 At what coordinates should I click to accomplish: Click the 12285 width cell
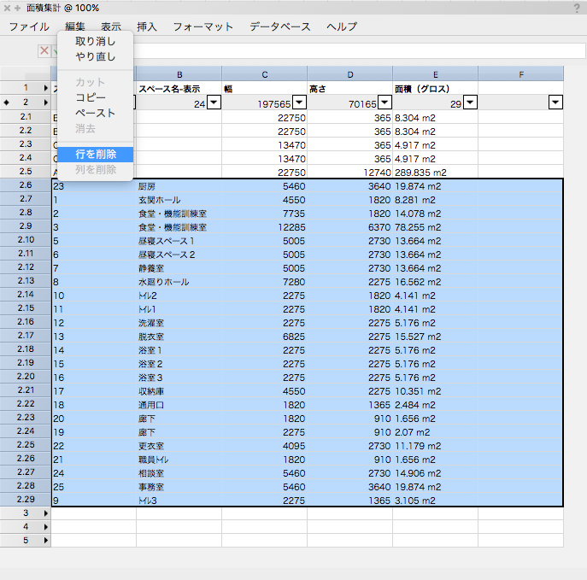264,227
